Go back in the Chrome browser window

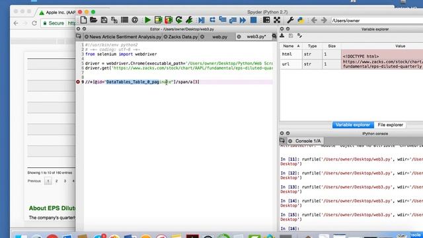click(16, 23)
